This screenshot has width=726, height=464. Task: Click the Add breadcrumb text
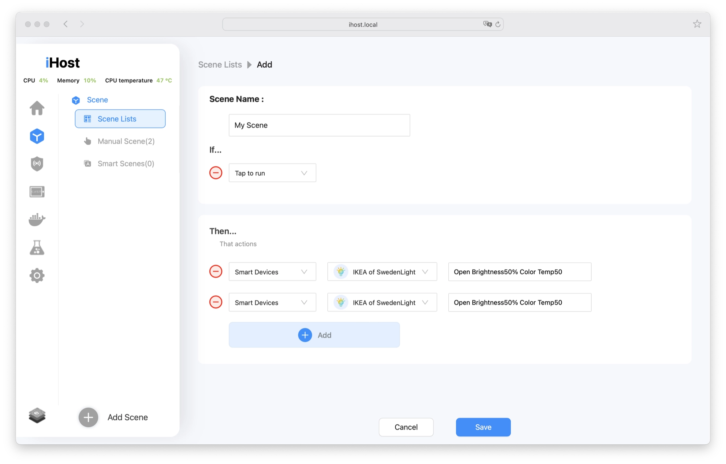pyautogui.click(x=264, y=65)
